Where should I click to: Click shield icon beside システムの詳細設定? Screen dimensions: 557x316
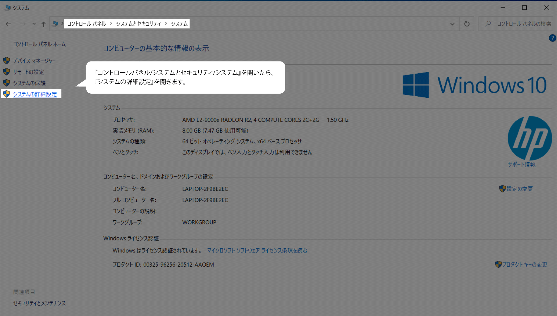click(6, 94)
